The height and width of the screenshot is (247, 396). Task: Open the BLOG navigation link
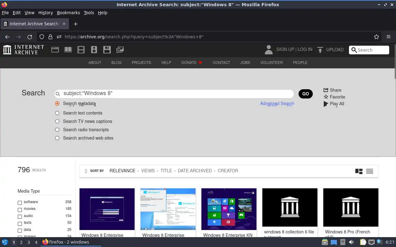coord(116,62)
